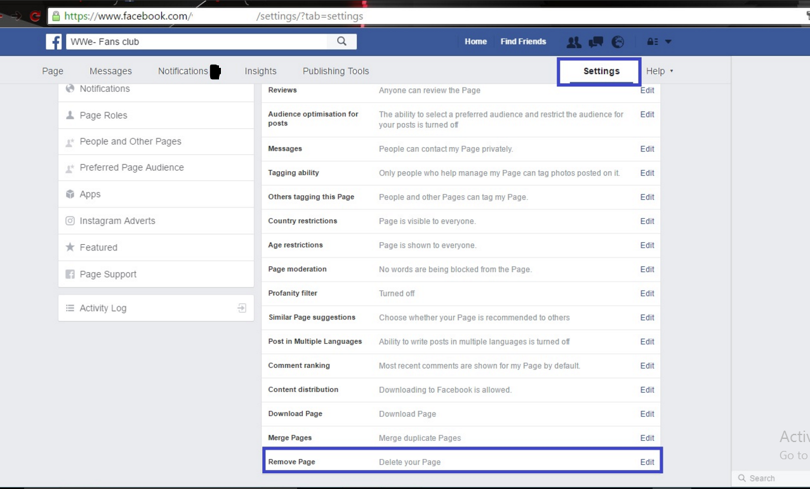Edit Audience optimisation for posts
The image size is (810, 489).
tap(647, 114)
